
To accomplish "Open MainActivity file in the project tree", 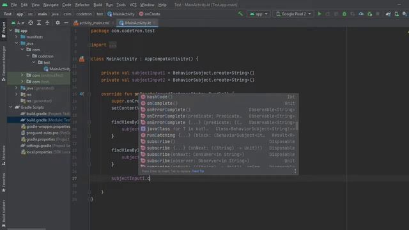I will [x=57, y=69].
